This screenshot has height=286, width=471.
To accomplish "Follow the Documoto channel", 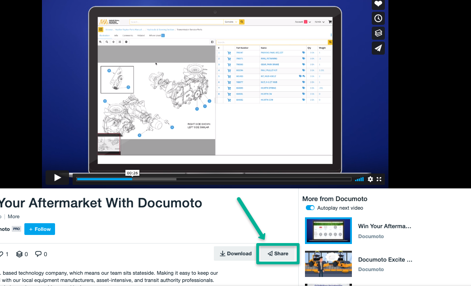I will [40, 229].
